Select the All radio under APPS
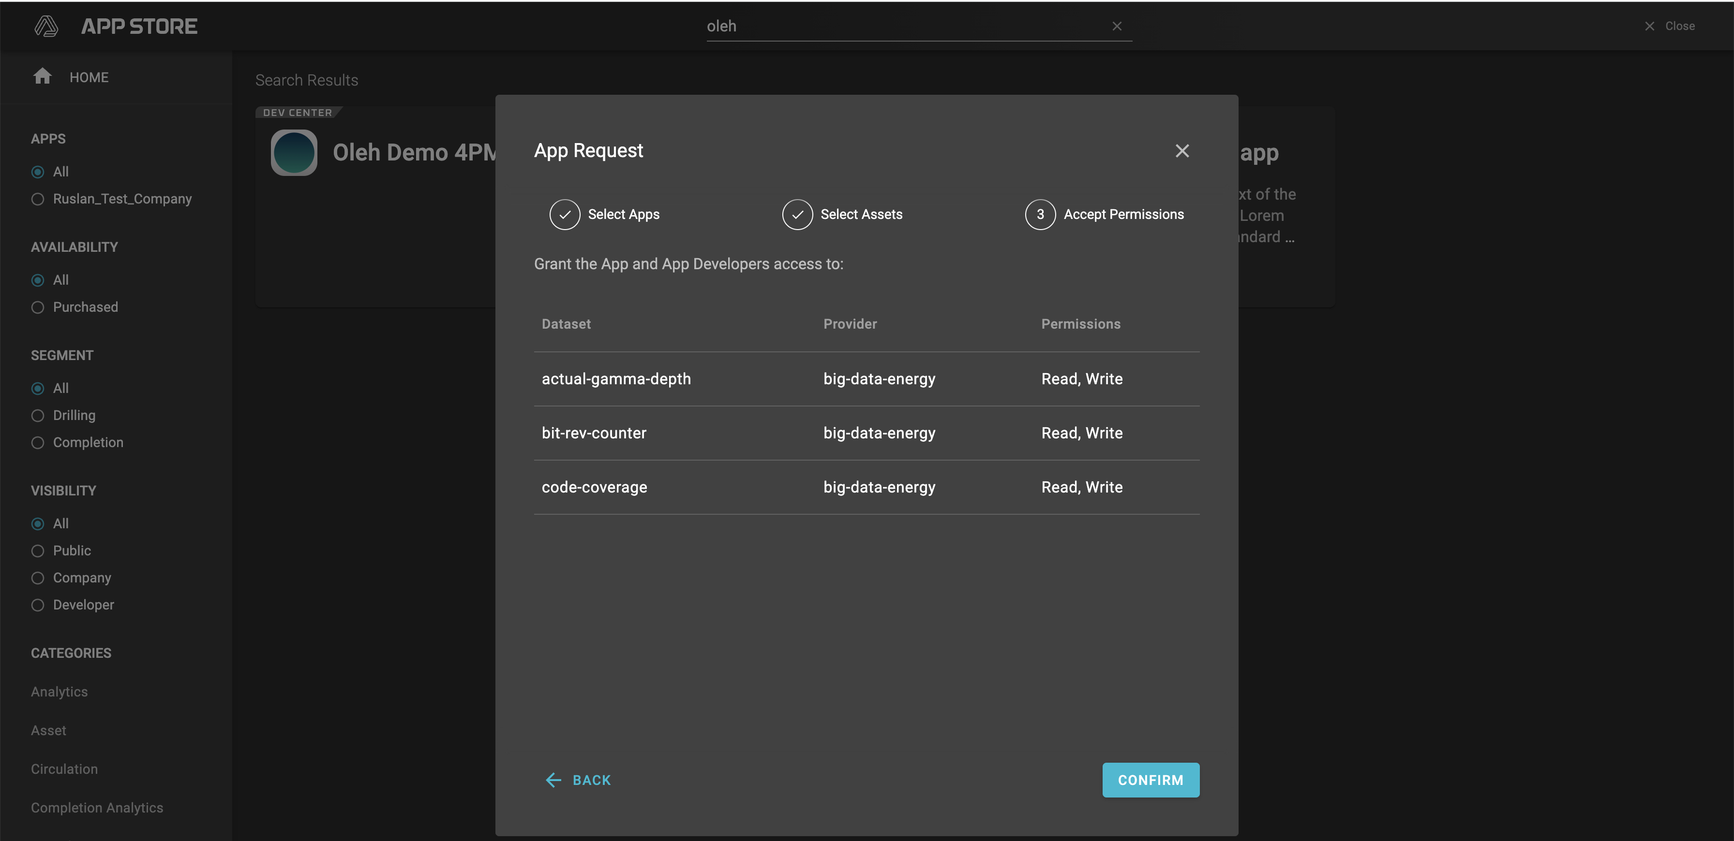 38,172
